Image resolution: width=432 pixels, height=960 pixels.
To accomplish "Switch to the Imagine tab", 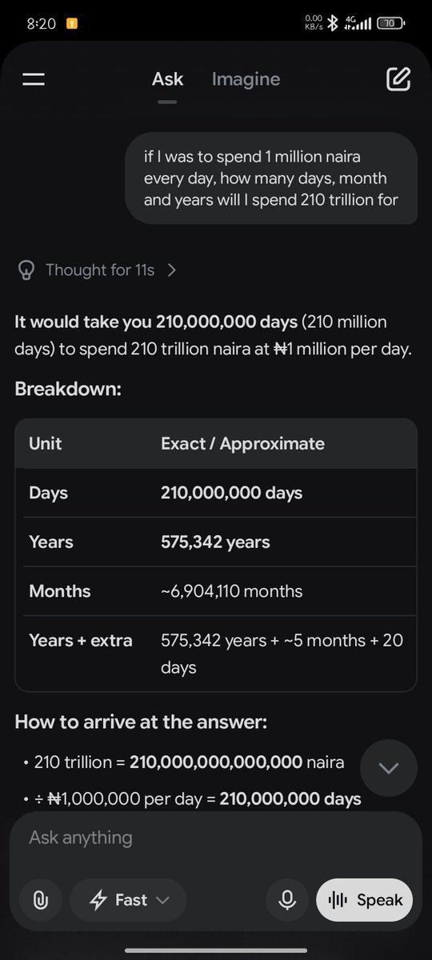I will click(246, 79).
